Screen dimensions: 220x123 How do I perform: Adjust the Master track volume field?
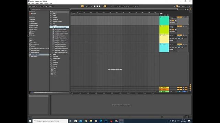coord(179,92)
